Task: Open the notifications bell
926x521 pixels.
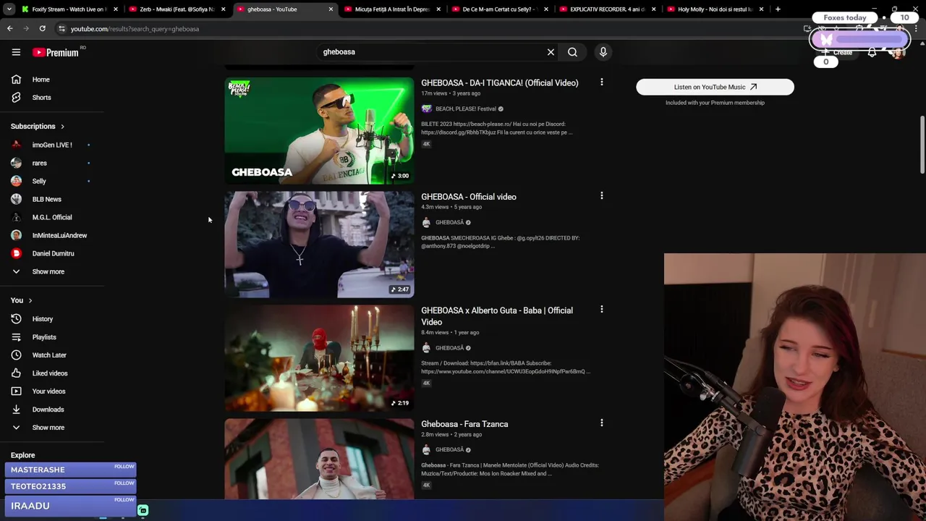Action: [872, 52]
